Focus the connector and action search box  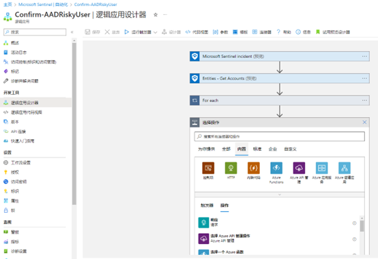(280, 136)
